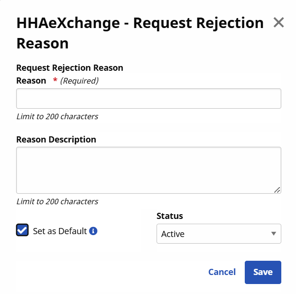Click the Status field label
The image size is (296, 294).
169,216
